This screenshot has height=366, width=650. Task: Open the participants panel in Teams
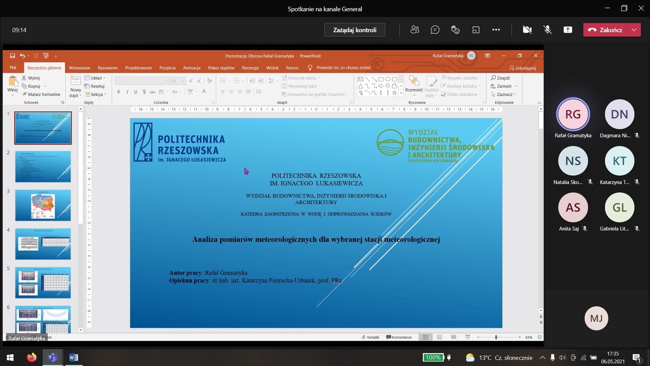[x=415, y=30]
